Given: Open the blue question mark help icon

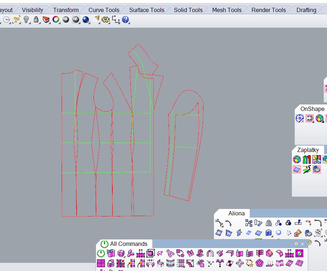Looking at the screenshot, I should tap(125, 19).
